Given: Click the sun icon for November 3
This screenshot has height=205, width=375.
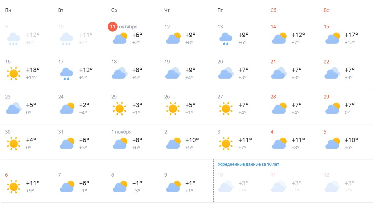Looking at the screenshot, I should point(226,144).
